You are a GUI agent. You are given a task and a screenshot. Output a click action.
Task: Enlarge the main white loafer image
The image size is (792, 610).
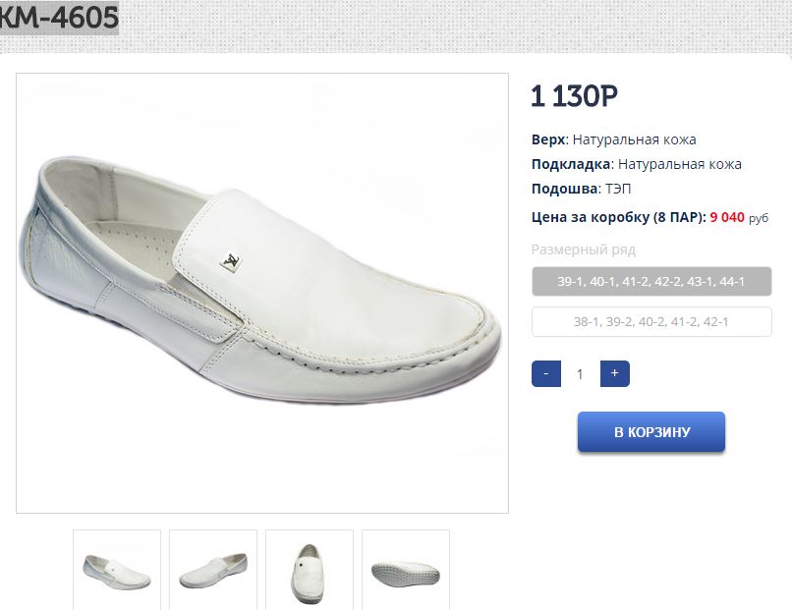(x=262, y=293)
